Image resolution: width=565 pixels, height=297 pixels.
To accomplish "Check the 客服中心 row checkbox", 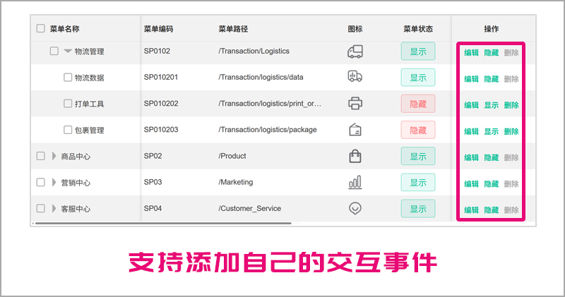I will [41, 208].
